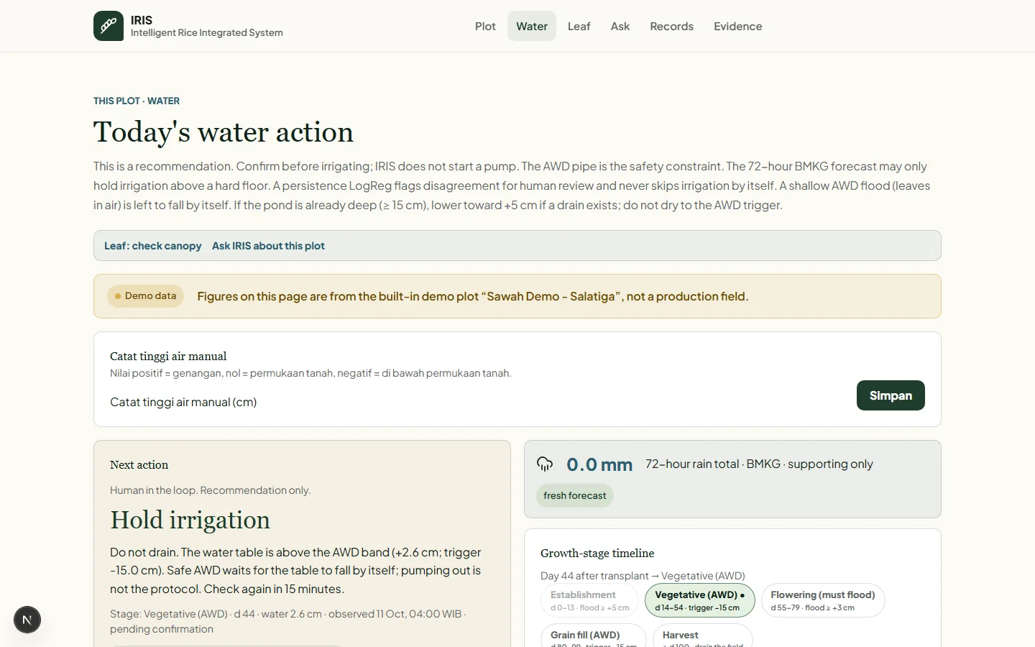
Task: Click the '0.0 mm' rain total value
Action: coord(599,464)
